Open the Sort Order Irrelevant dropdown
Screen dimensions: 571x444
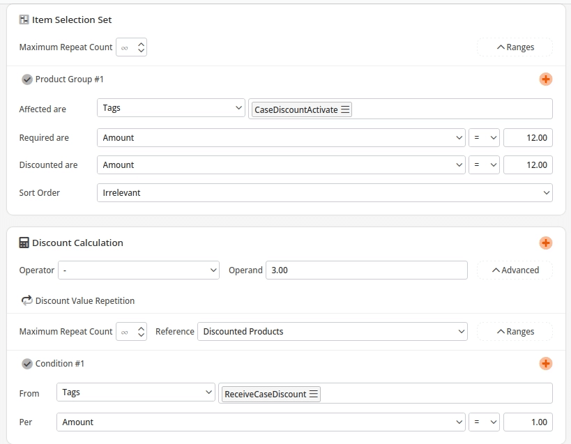324,192
